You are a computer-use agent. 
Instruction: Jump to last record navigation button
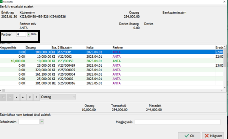23,97
